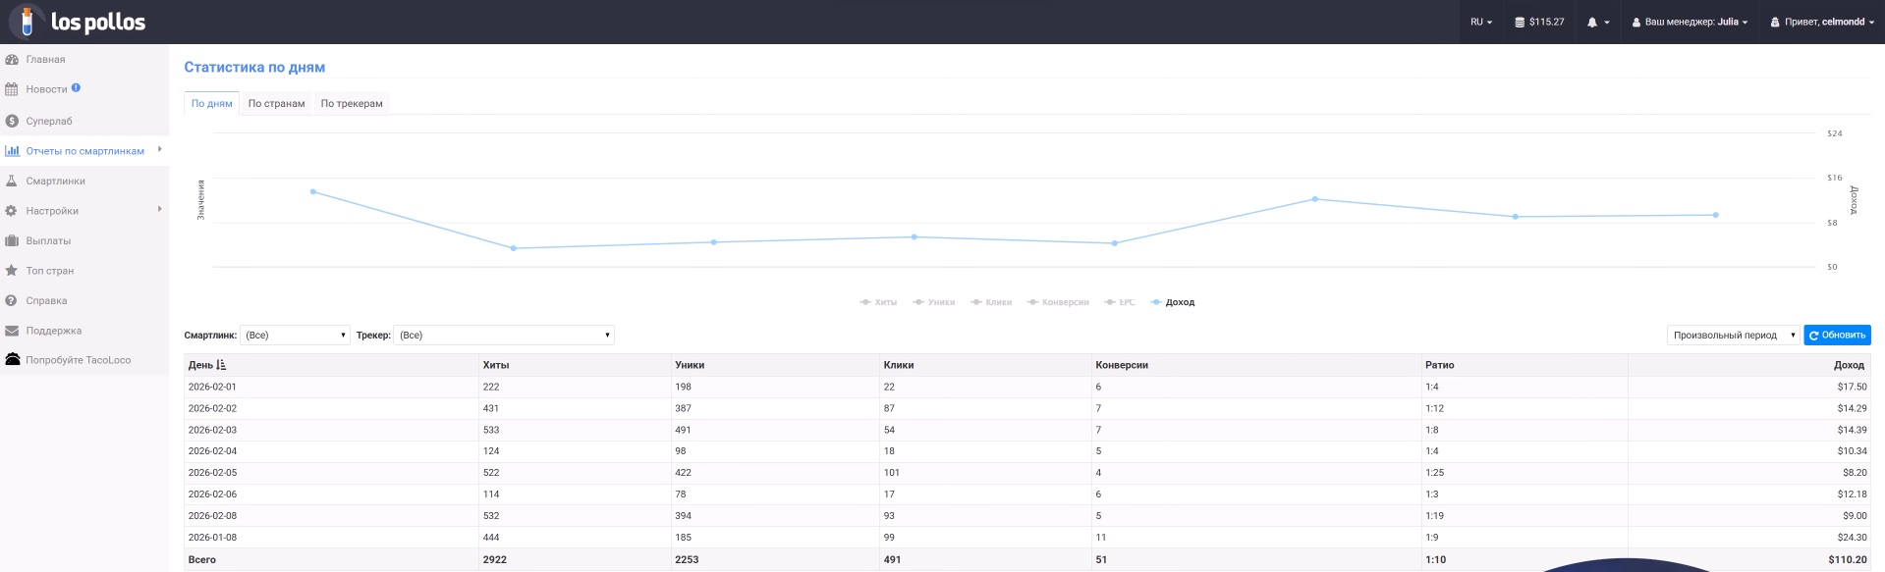Sort table by День column icon
The image size is (1885, 572).
pos(221,365)
